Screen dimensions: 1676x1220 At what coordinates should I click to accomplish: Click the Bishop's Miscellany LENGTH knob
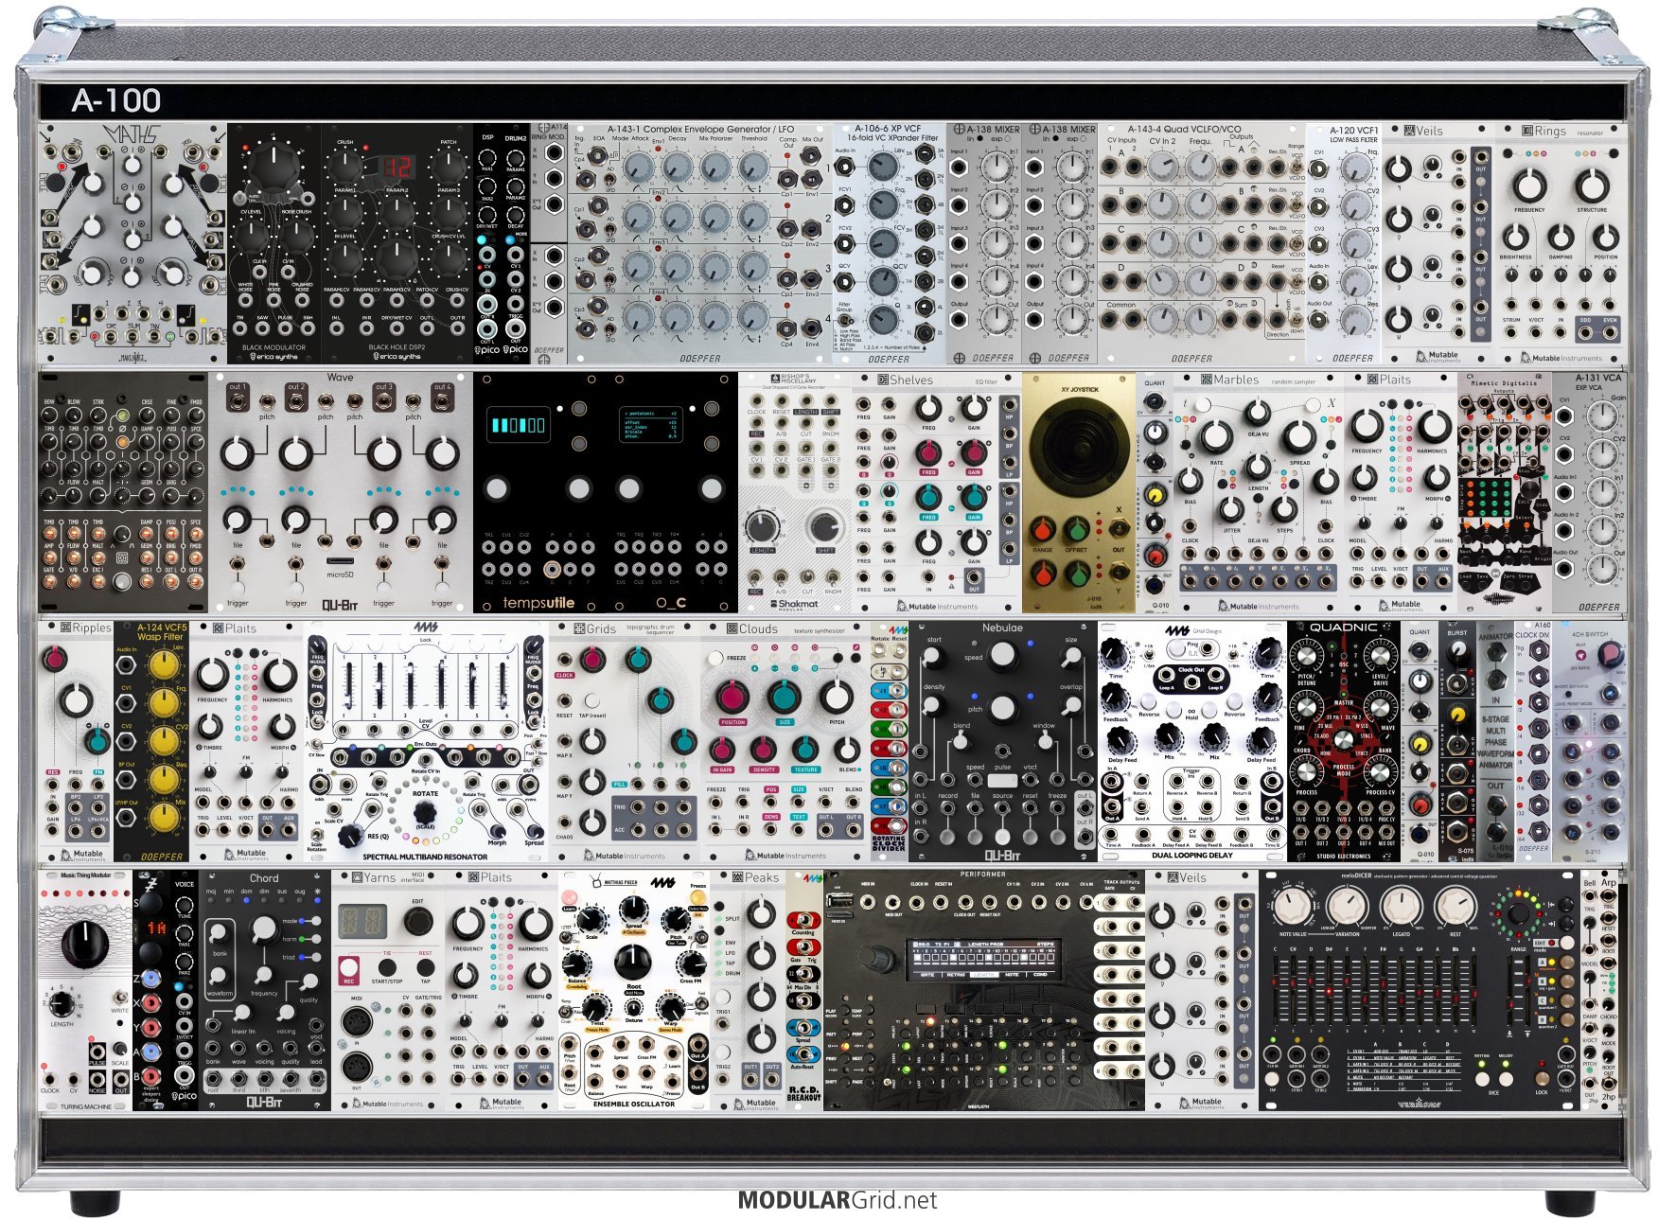(x=762, y=527)
